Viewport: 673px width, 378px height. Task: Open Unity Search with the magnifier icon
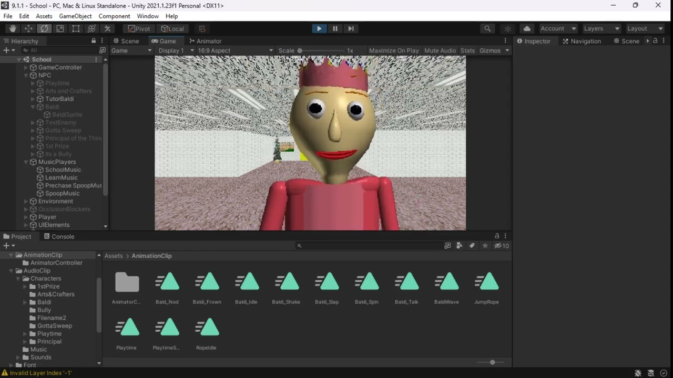click(487, 29)
